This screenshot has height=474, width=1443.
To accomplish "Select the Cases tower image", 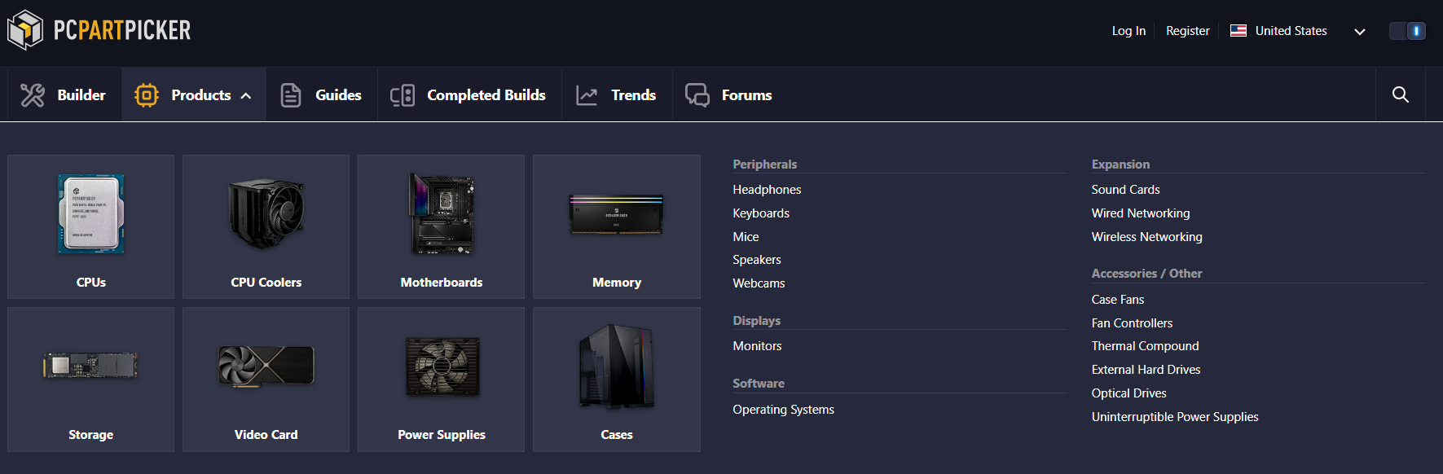I will click(x=617, y=366).
